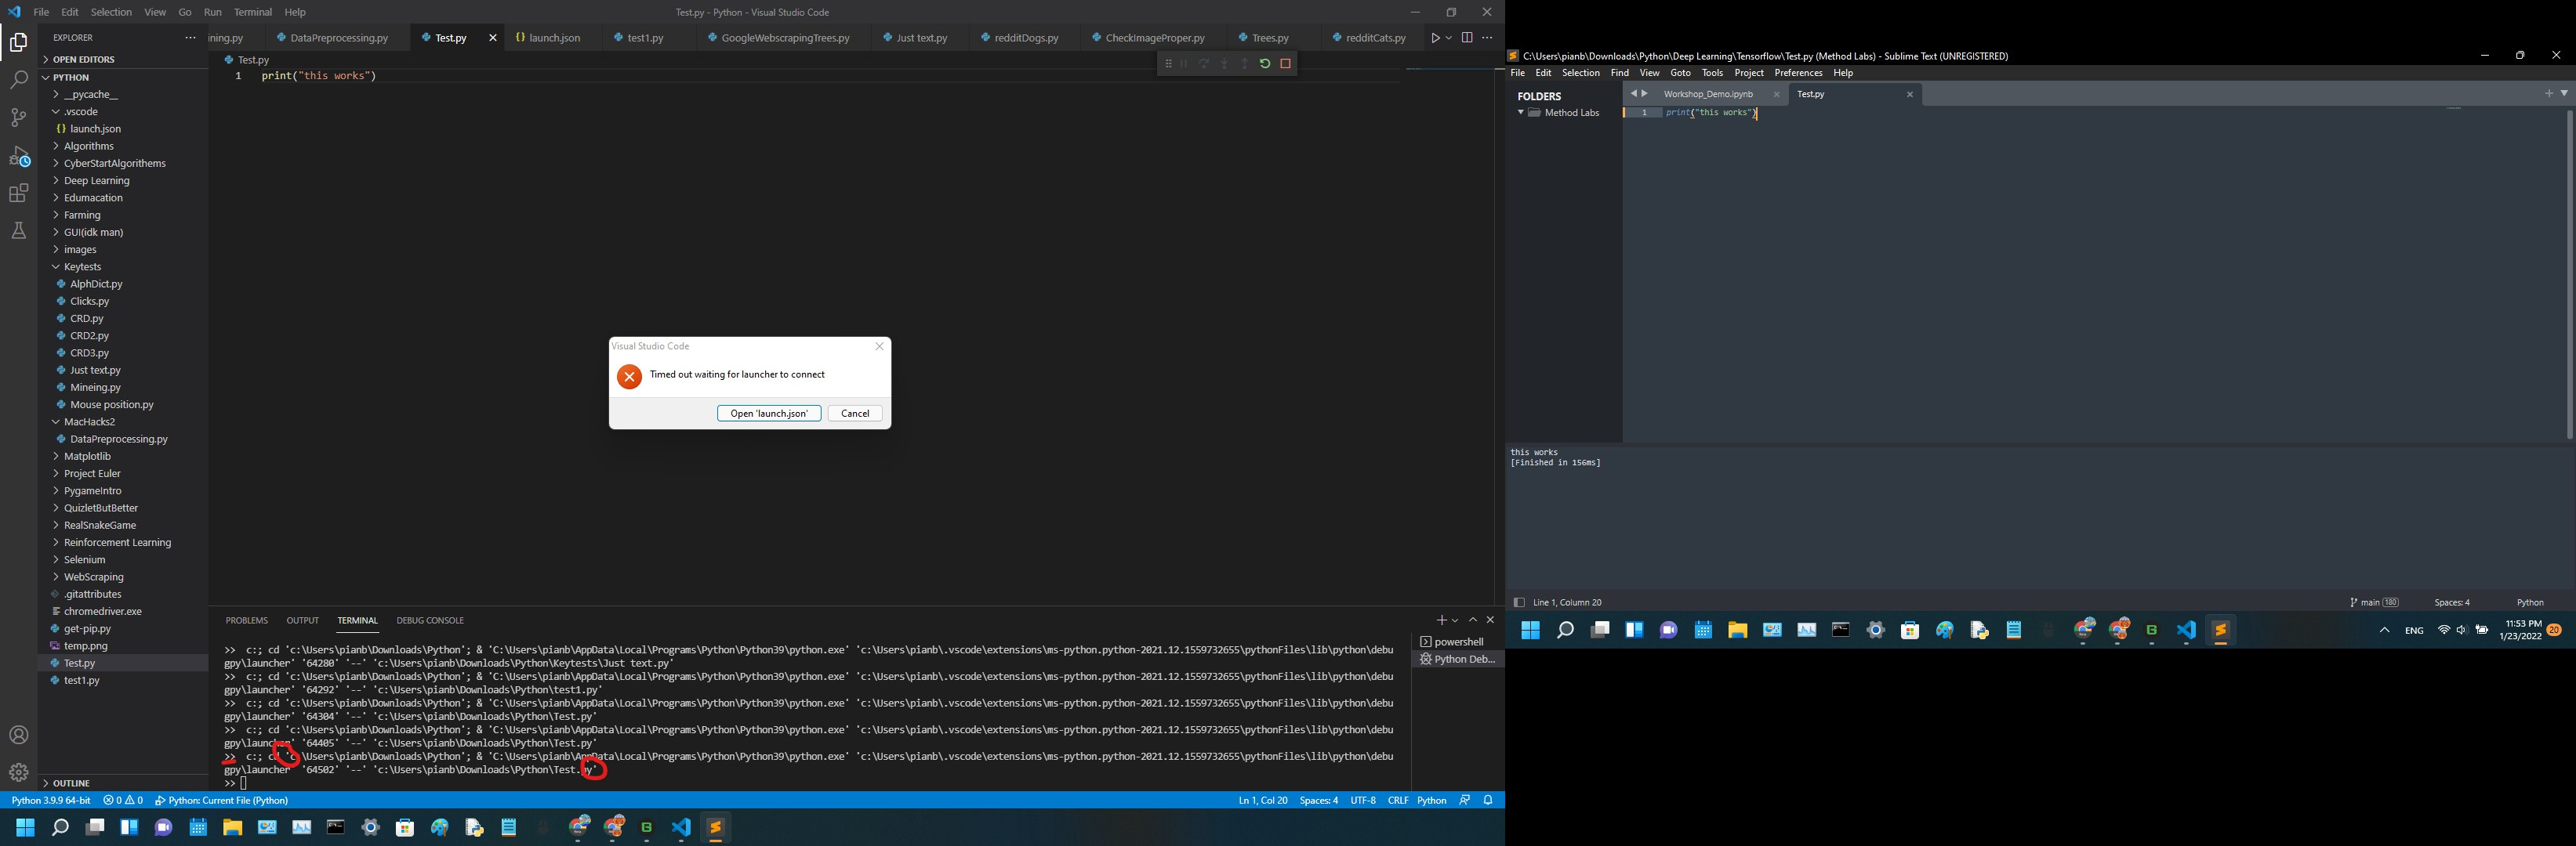Close the timeout error dialog
This screenshot has width=2576, height=846.
[879, 346]
